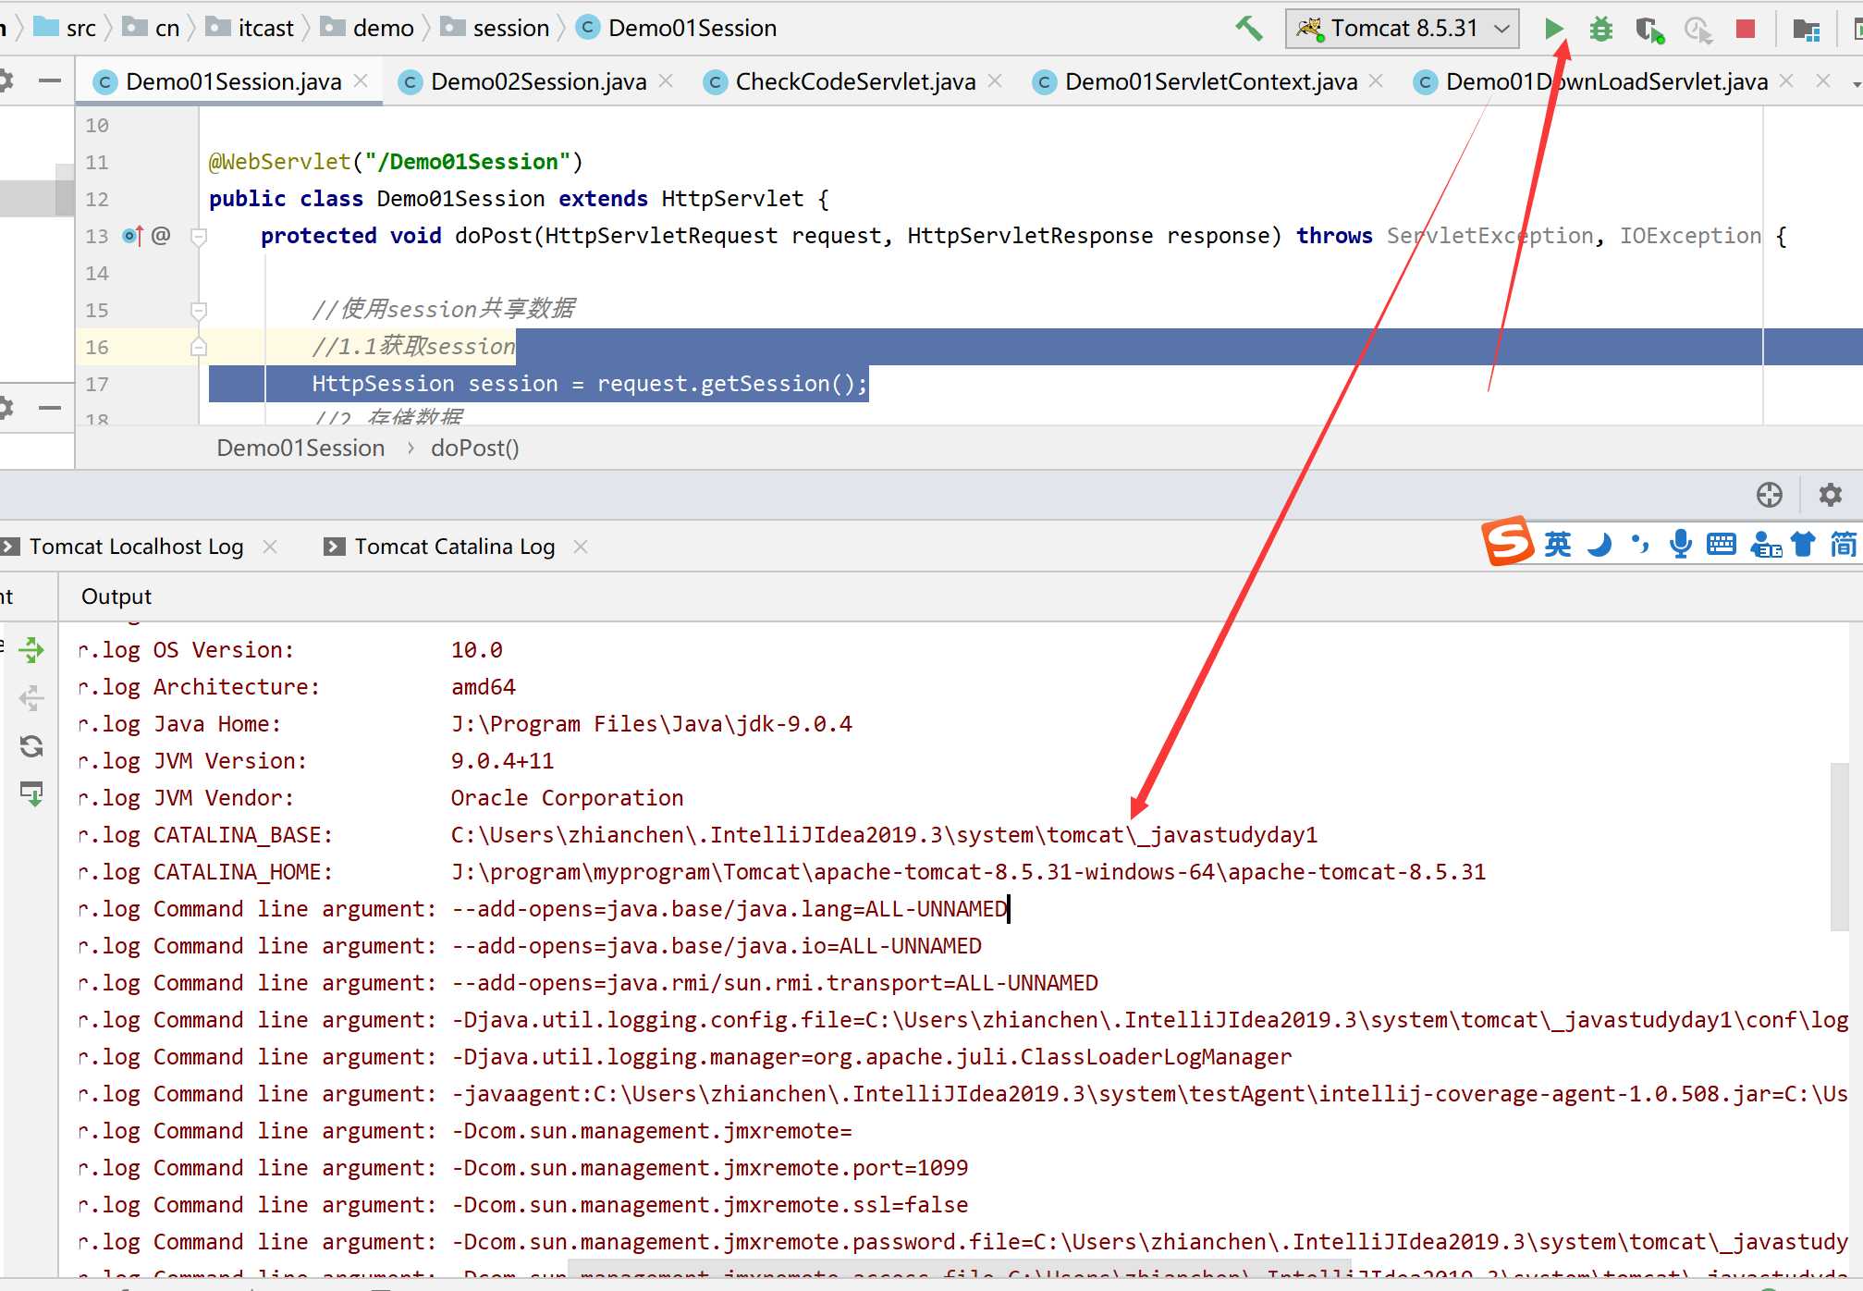Click the @ annotation gutter icon on line 13

click(161, 236)
